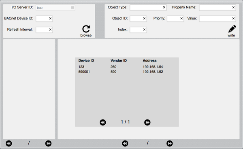Click fast-forward icon below the right panel
Screen dimensions: 243x149
click(170, 143)
